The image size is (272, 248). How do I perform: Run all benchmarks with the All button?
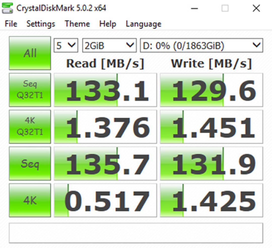click(30, 53)
